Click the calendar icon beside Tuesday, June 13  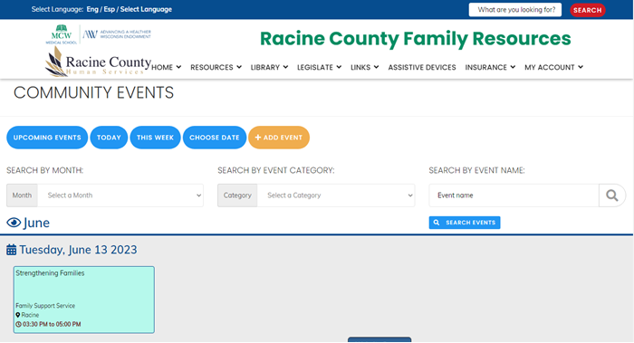click(11, 250)
